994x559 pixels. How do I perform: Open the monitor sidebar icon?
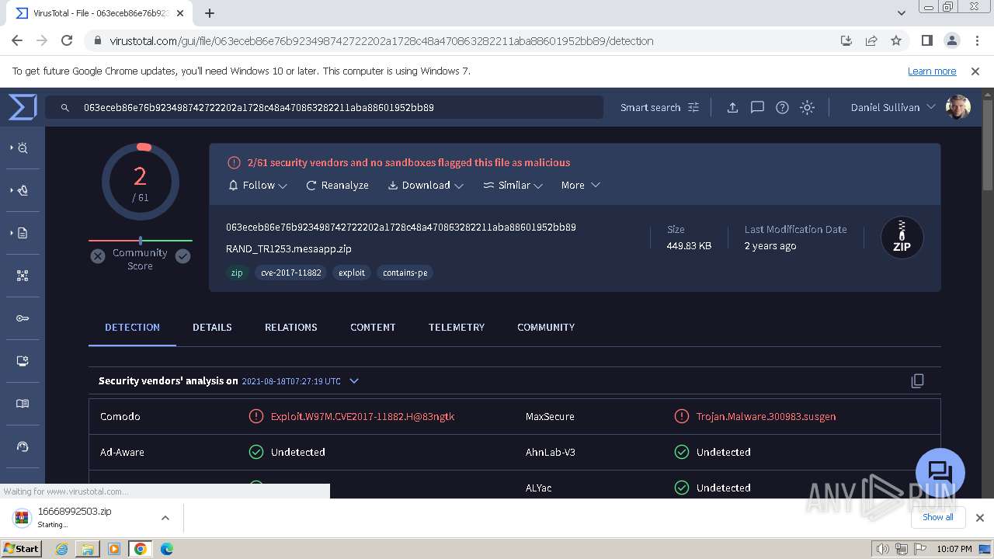point(23,361)
